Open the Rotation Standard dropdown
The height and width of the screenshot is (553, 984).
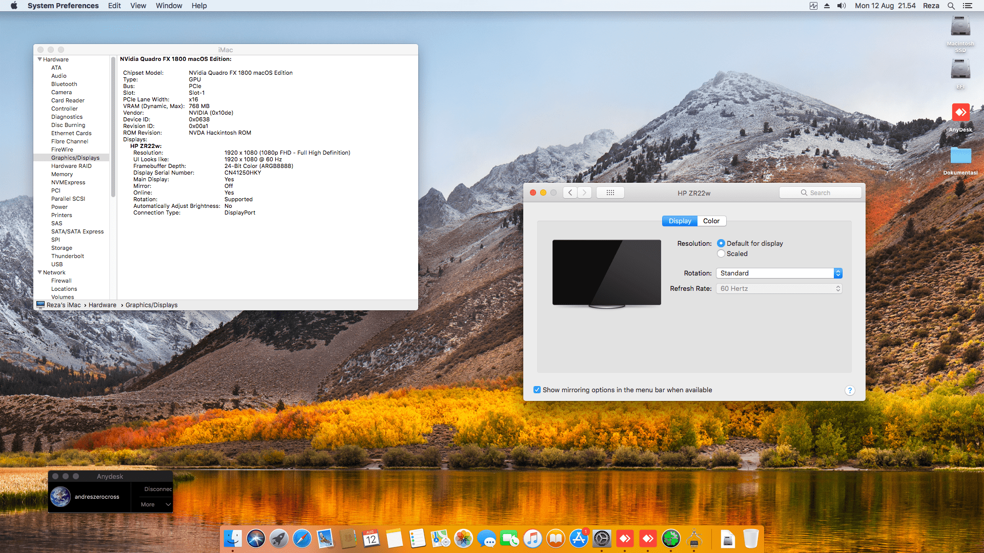pos(779,273)
